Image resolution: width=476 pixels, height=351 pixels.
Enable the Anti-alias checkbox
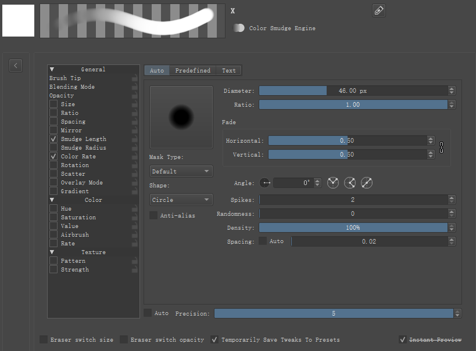(x=153, y=215)
